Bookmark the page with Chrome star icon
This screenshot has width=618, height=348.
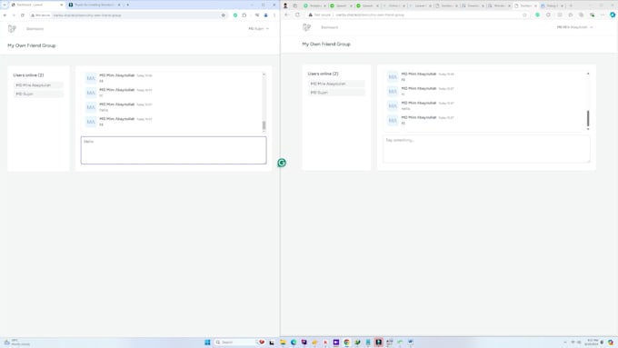click(x=223, y=15)
